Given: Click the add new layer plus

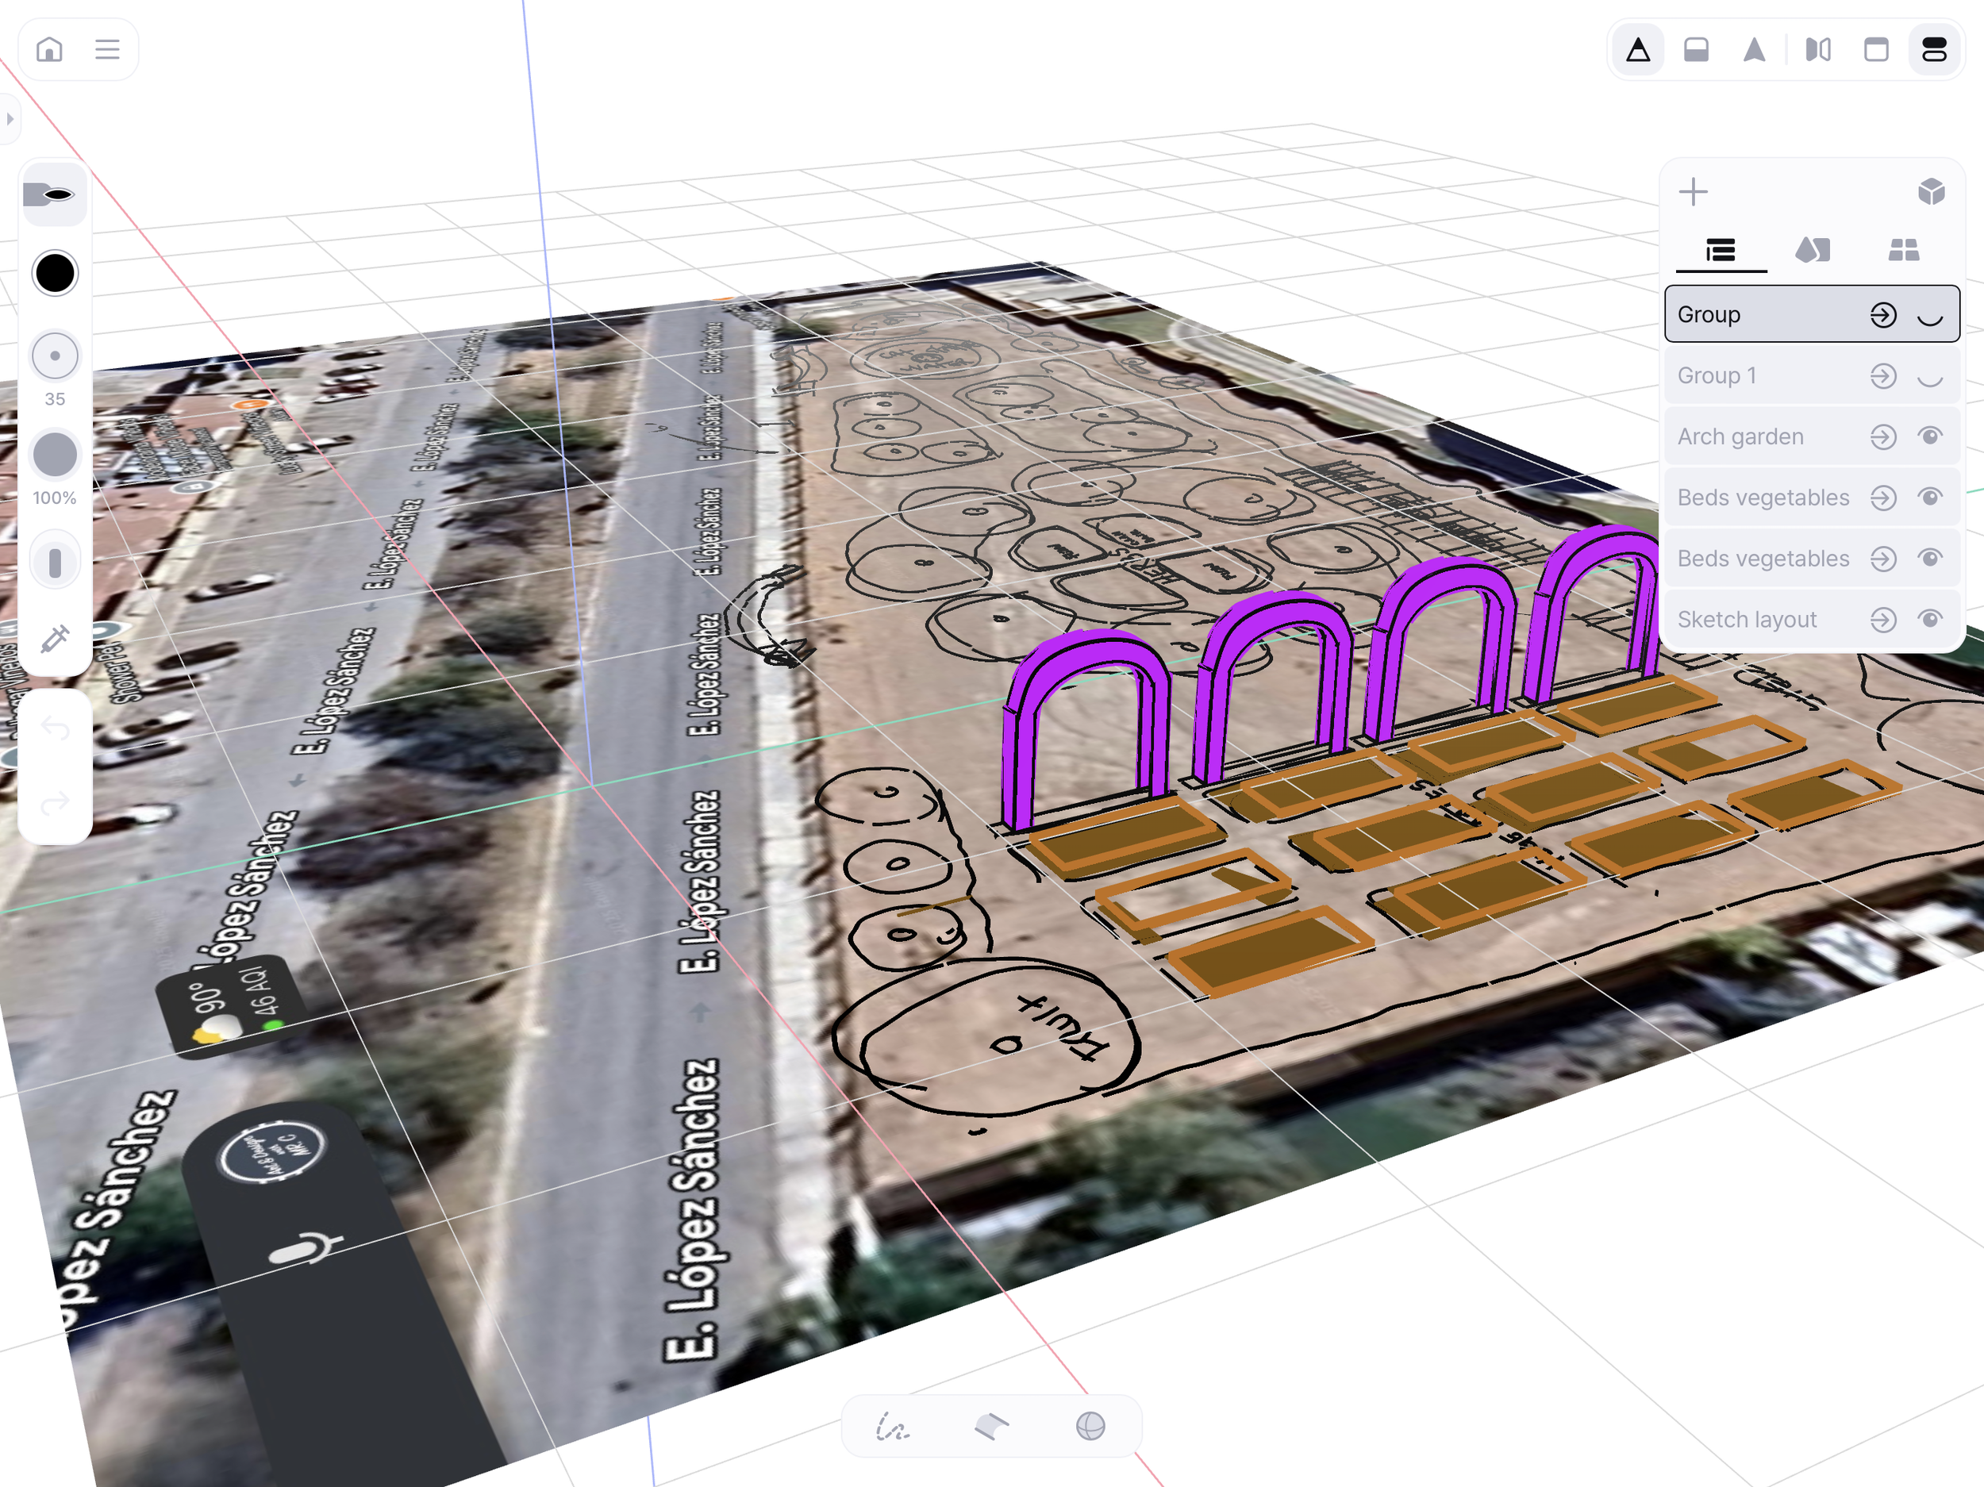Looking at the screenshot, I should pos(1694,192).
